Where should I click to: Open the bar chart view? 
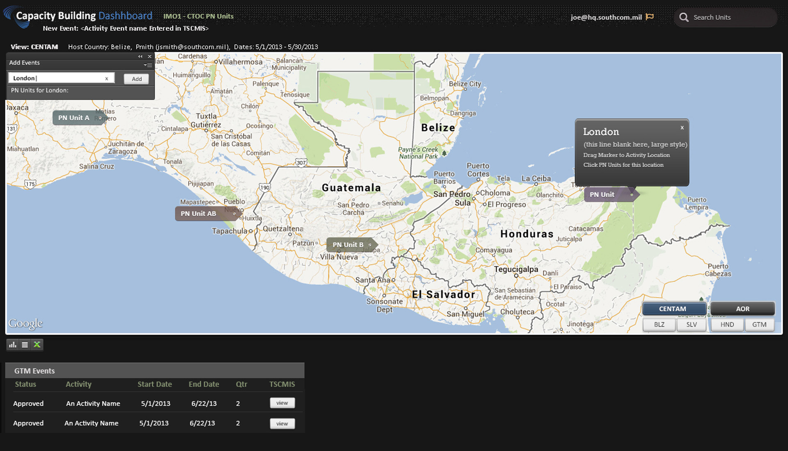pyautogui.click(x=13, y=345)
